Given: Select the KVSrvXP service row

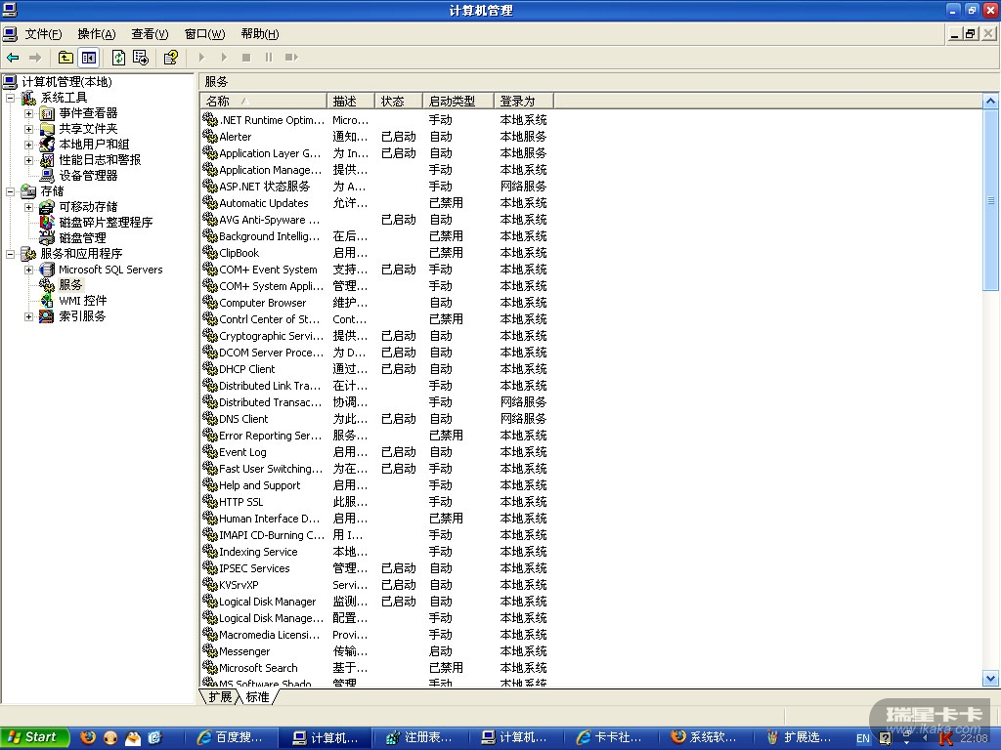Looking at the screenshot, I should (x=374, y=585).
